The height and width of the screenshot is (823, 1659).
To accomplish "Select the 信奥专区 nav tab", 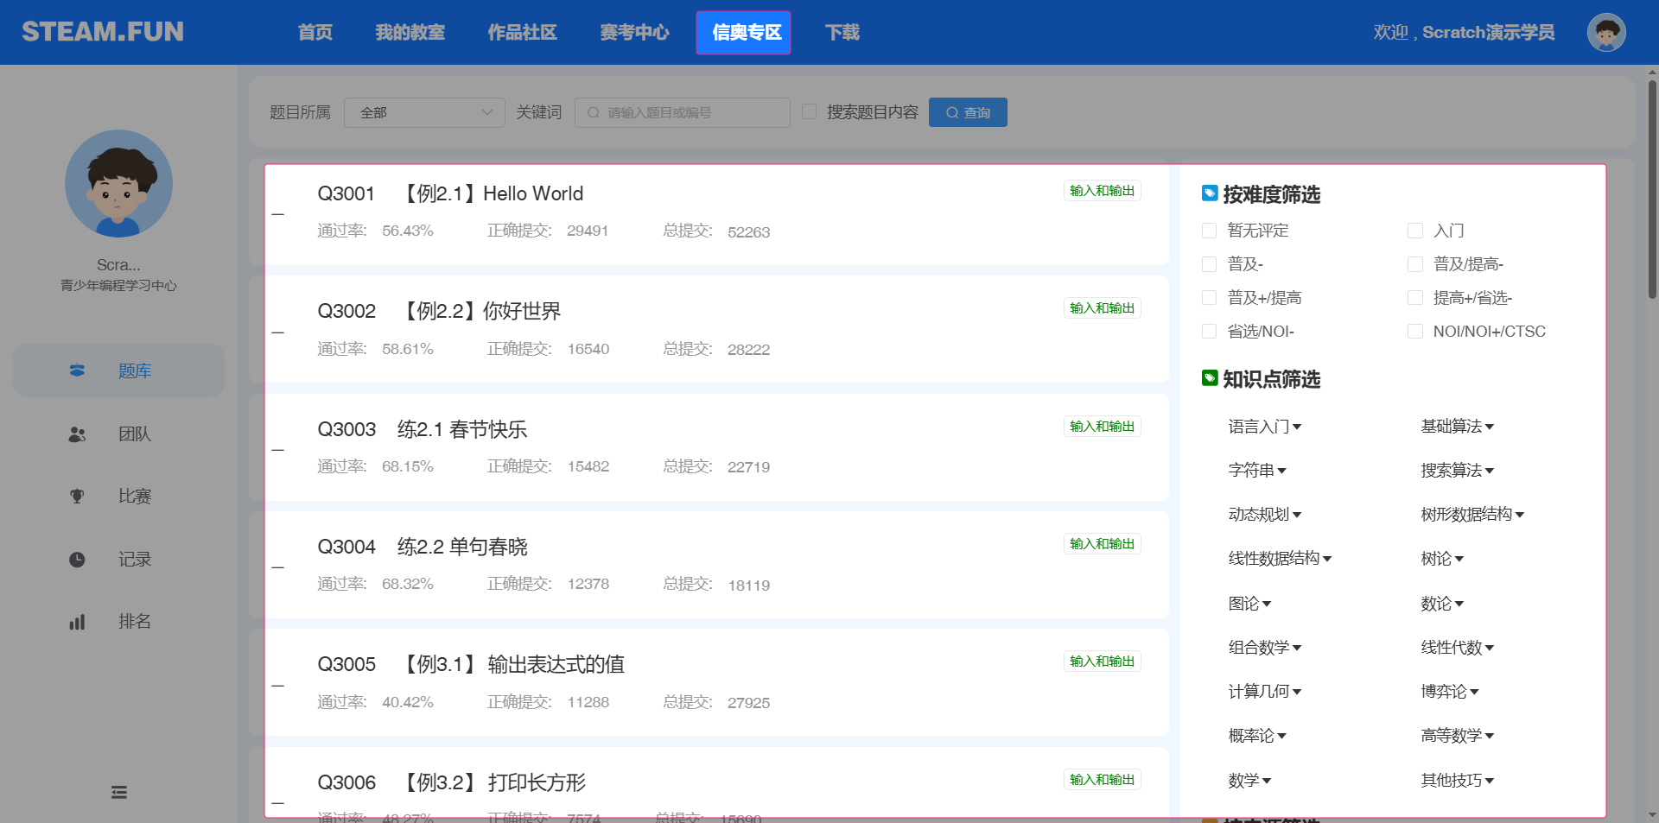I will click(x=744, y=33).
